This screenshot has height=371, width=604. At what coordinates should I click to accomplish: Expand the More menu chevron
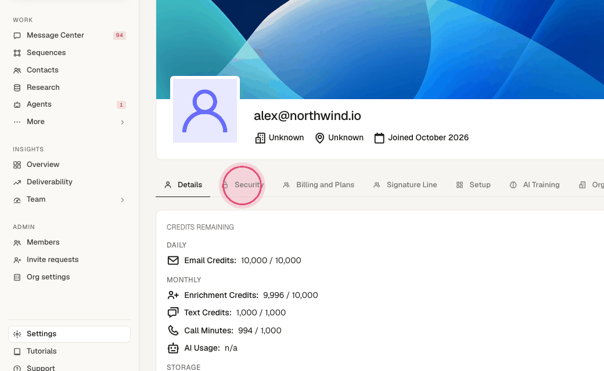click(x=123, y=122)
